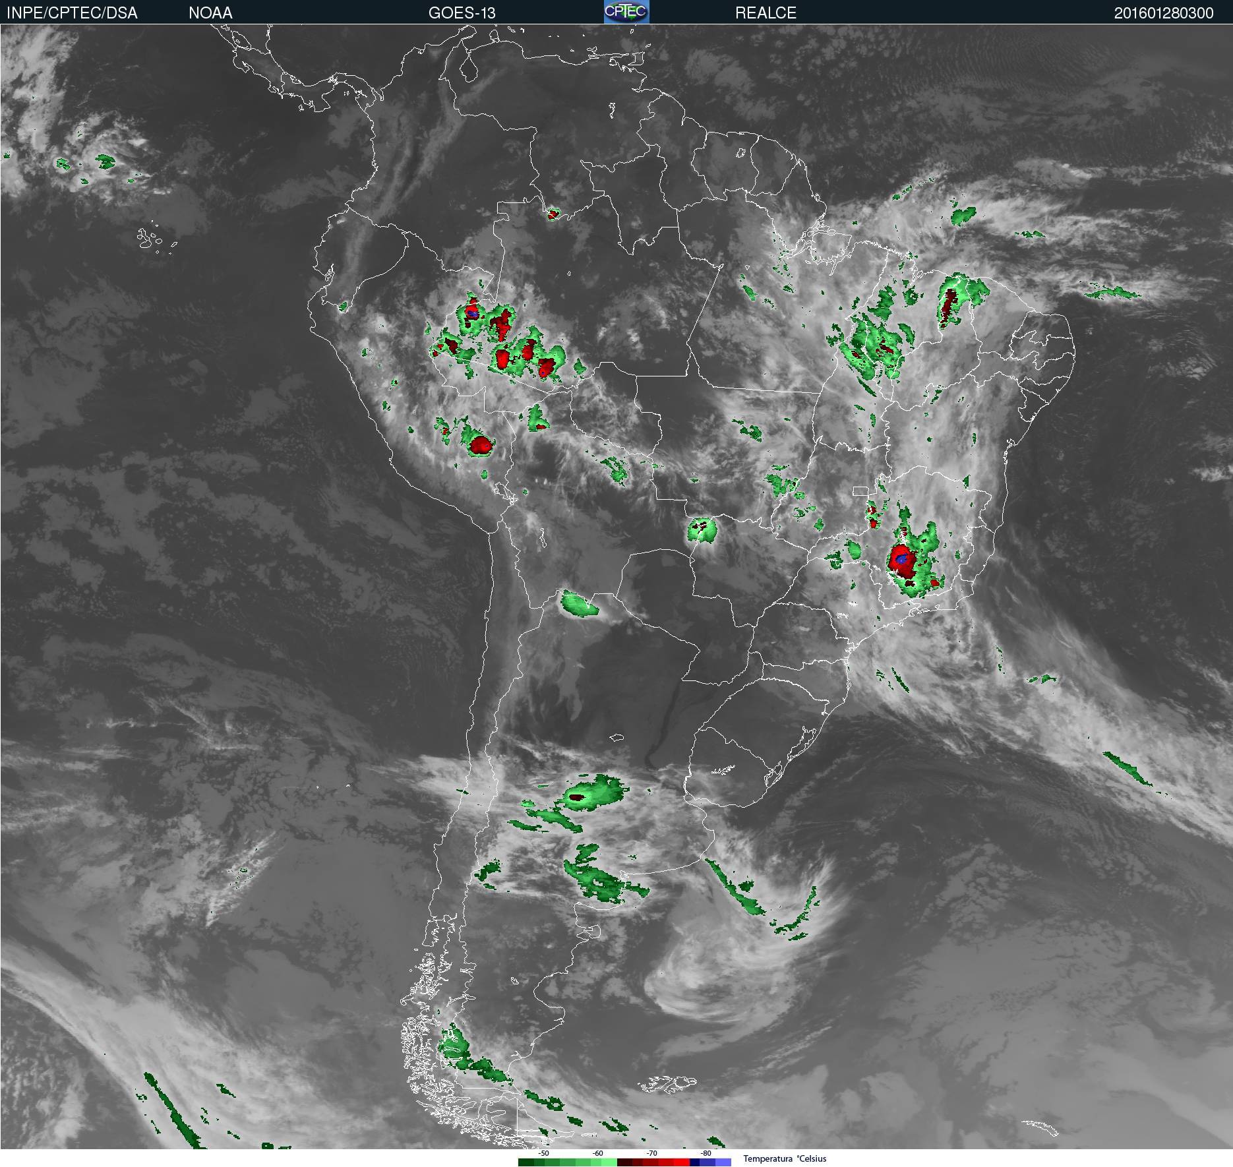Select the INPE/CPTEC/DSA header text
The image size is (1233, 1167).
(x=72, y=13)
